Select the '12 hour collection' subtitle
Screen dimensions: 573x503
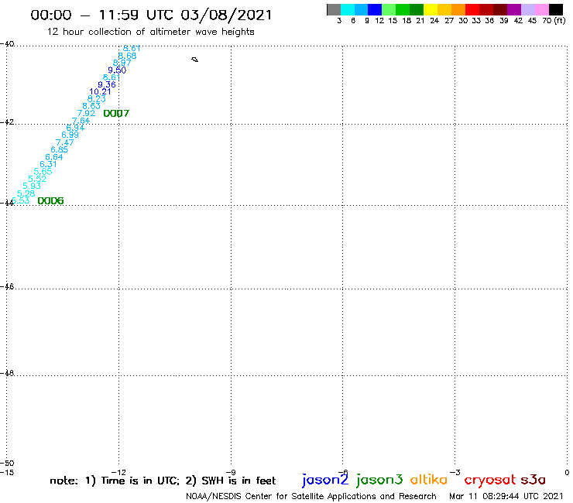(x=150, y=32)
